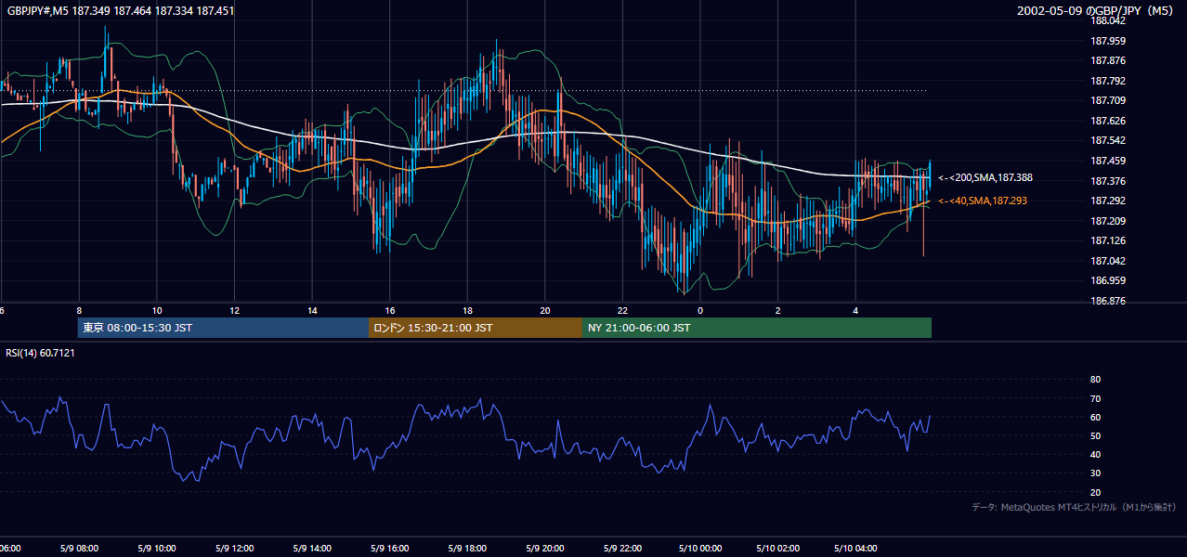This screenshot has width=1187, height=557.
Task: Click the RSI 80 level label
Action: point(1095,380)
